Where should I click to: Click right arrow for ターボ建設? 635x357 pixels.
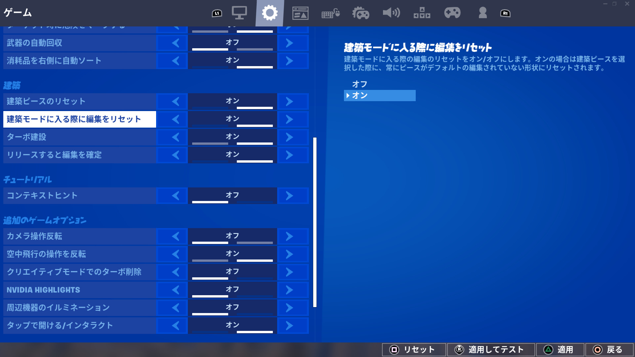point(293,137)
